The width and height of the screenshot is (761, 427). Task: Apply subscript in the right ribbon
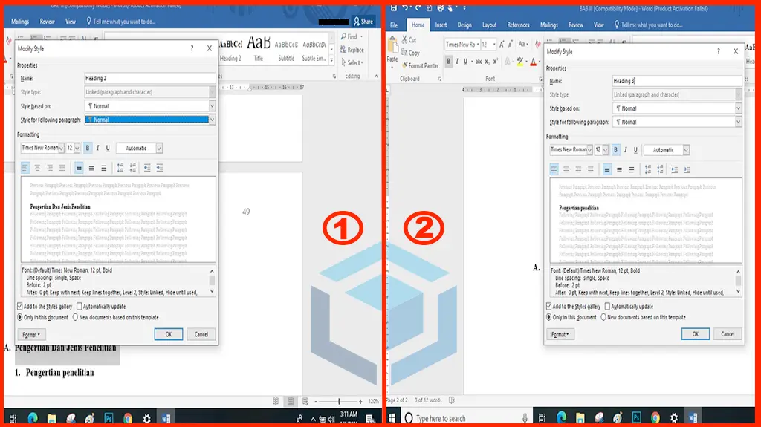pos(487,62)
